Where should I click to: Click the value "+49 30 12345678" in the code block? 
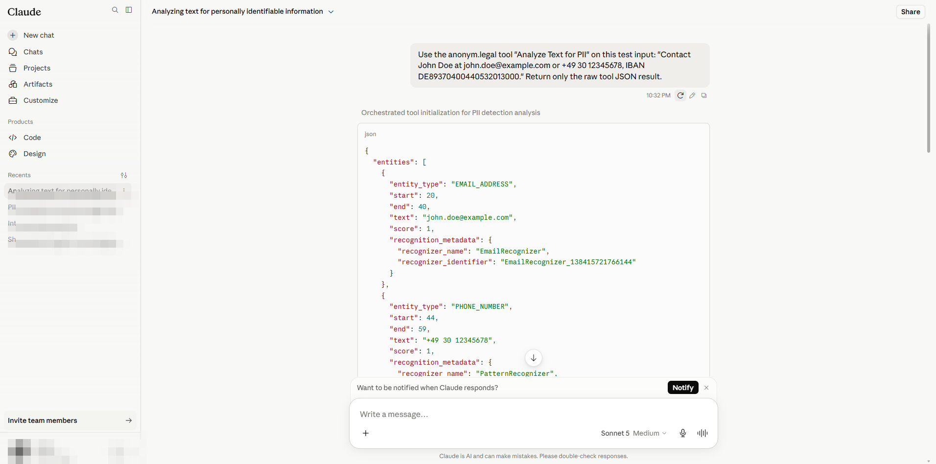click(x=457, y=340)
